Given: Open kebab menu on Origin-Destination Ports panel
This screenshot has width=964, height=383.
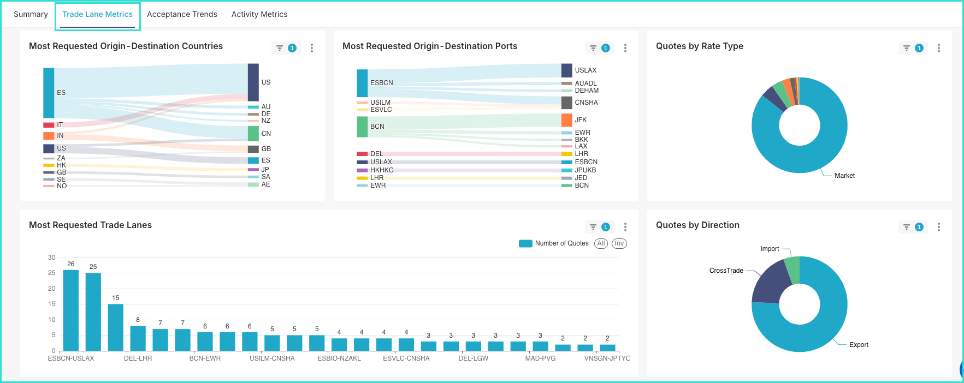Looking at the screenshot, I should tap(625, 48).
